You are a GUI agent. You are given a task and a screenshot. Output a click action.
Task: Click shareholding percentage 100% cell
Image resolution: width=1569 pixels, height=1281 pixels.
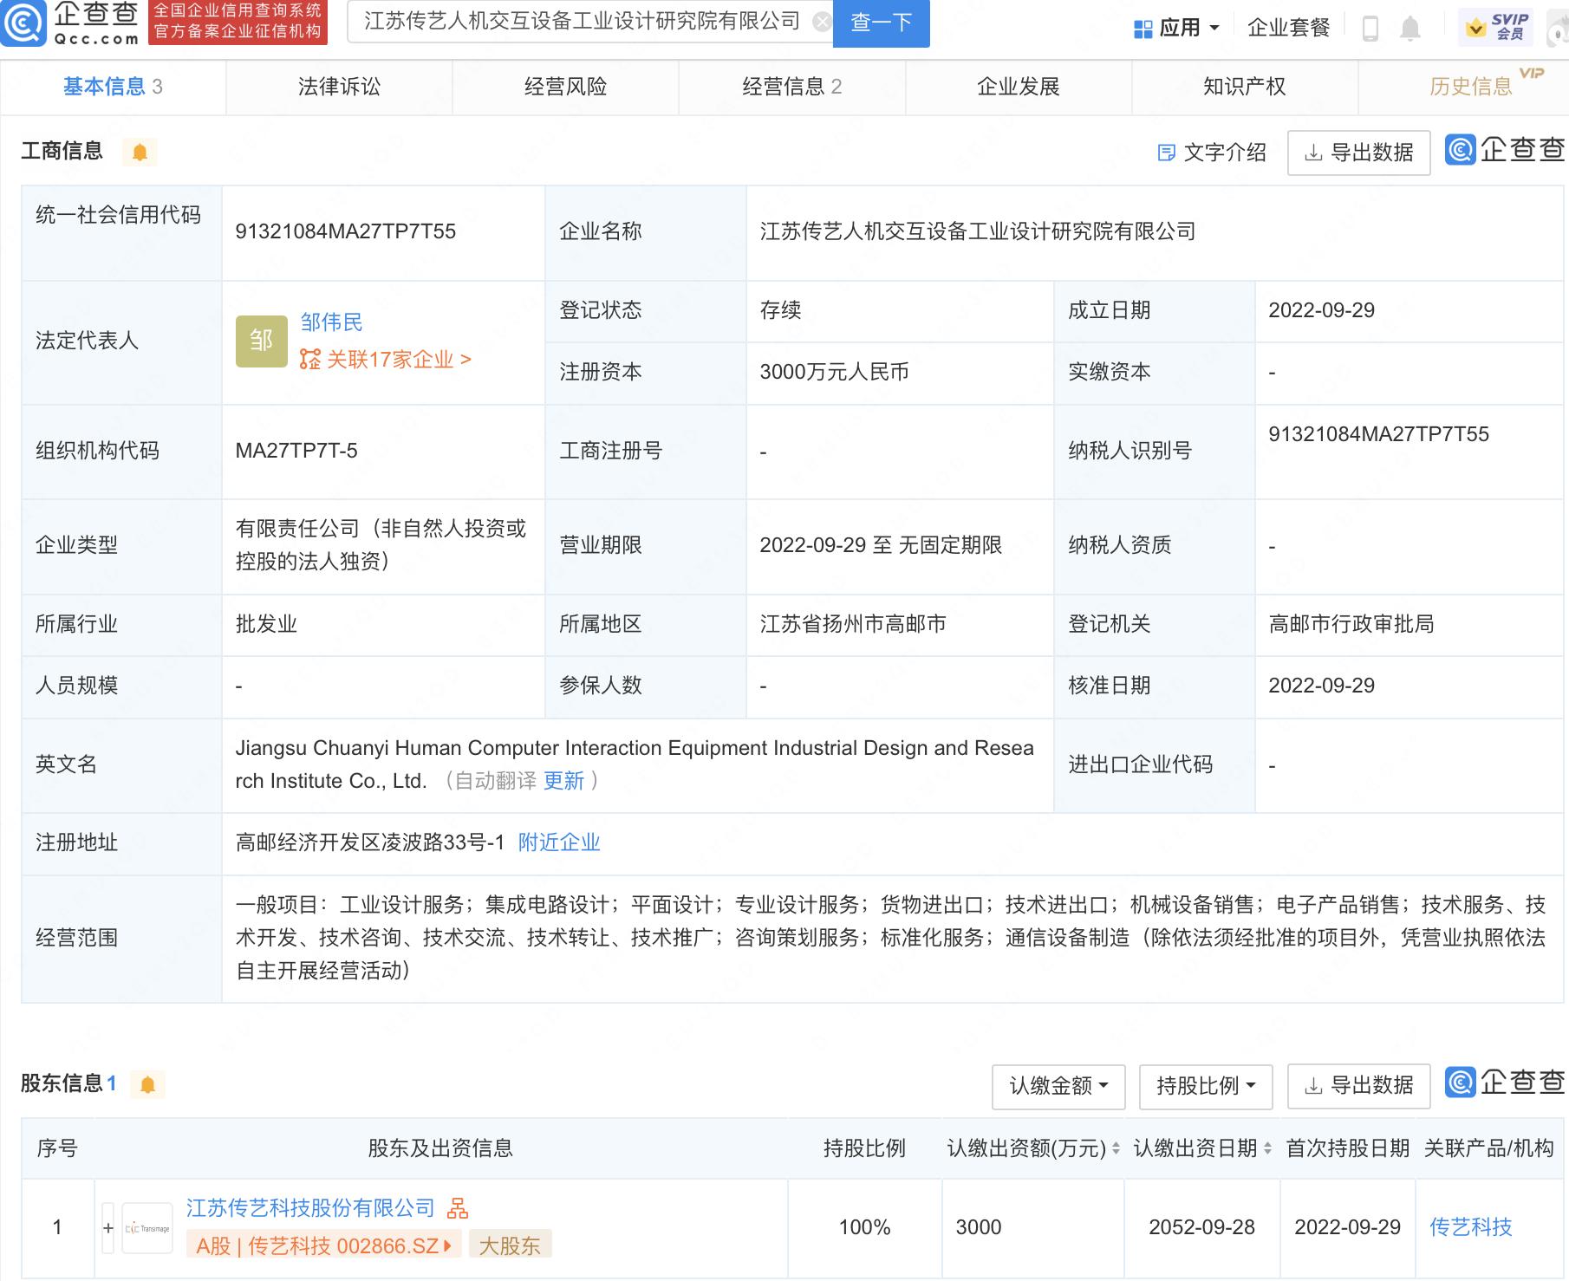pos(864,1227)
